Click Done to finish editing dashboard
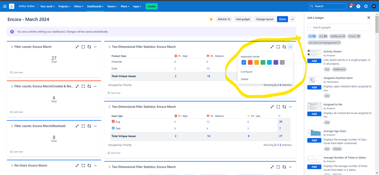Viewport: 379px width, 175px height. coord(282,19)
